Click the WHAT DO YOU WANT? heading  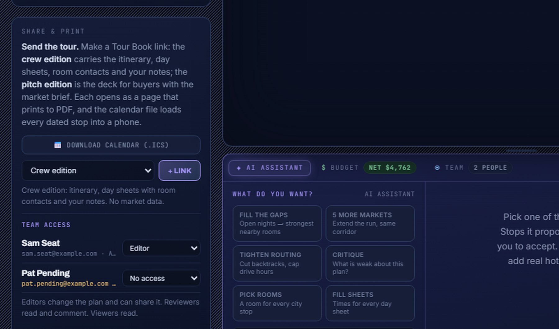(272, 194)
